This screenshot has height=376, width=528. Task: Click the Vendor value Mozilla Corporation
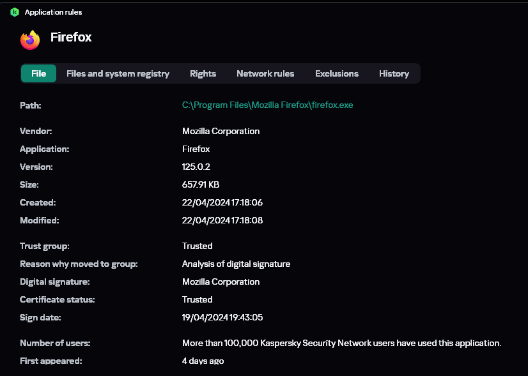pos(221,131)
